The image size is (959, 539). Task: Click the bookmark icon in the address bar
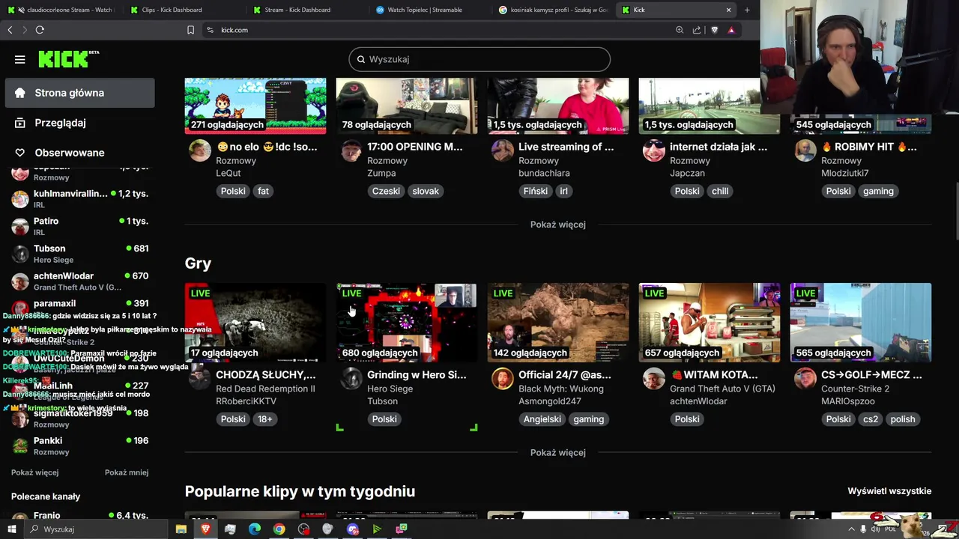[190, 30]
